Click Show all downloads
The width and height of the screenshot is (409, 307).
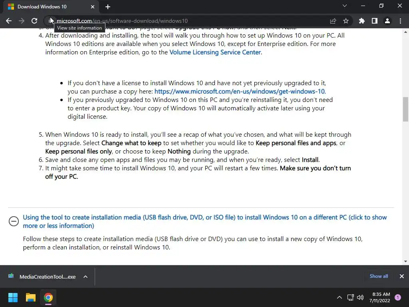(x=379, y=276)
